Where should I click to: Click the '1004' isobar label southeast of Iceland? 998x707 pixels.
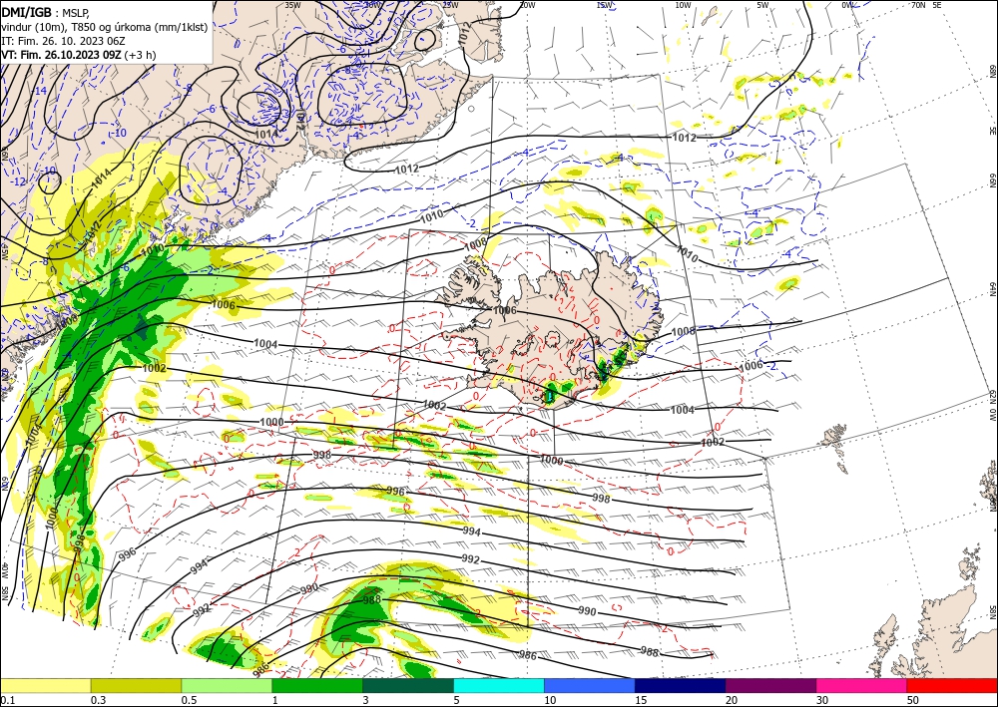pyautogui.click(x=682, y=410)
